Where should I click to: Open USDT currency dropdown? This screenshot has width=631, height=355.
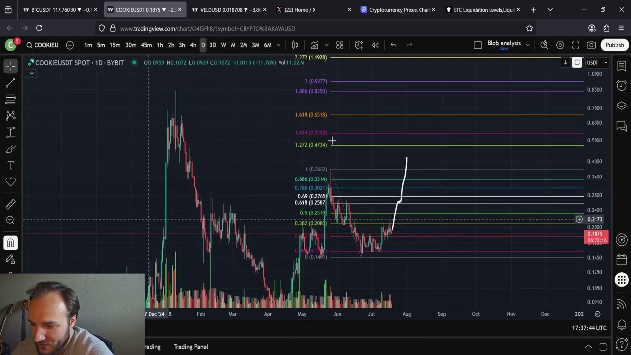pos(597,63)
